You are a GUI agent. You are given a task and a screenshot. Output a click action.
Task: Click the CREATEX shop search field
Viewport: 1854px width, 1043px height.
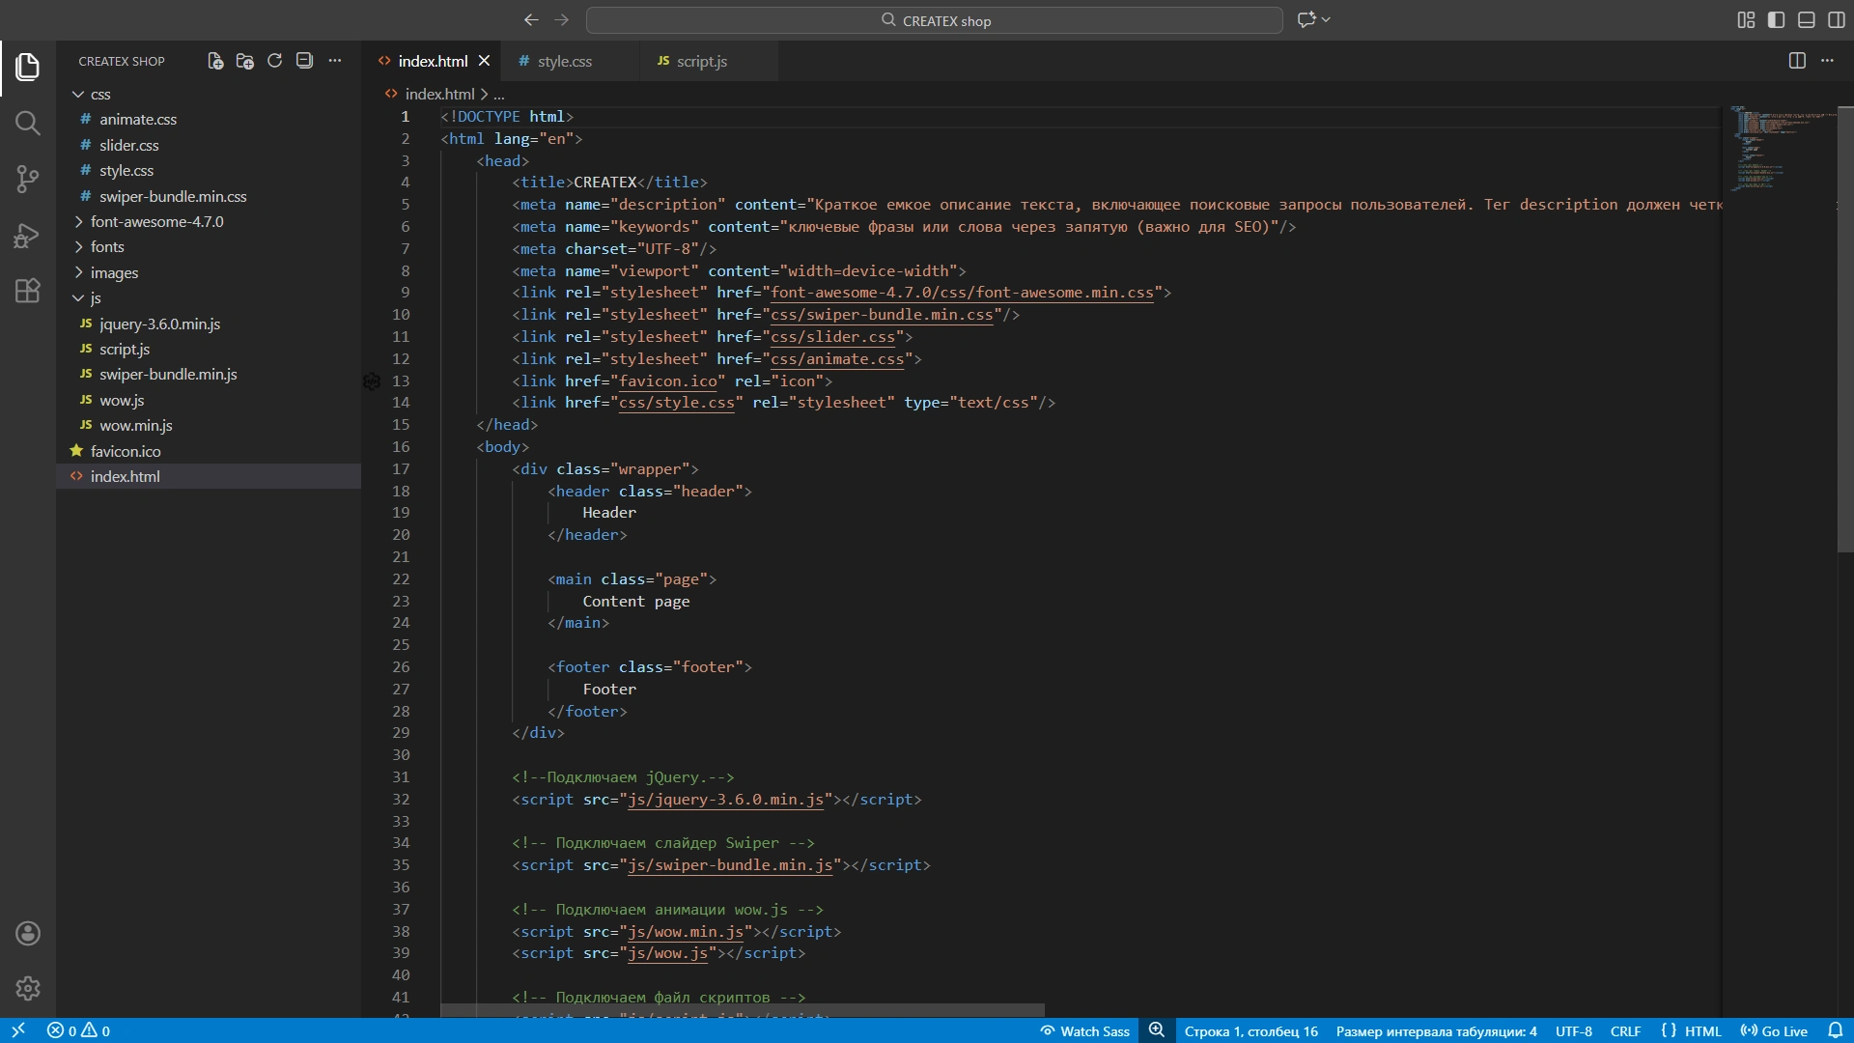[934, 20]
